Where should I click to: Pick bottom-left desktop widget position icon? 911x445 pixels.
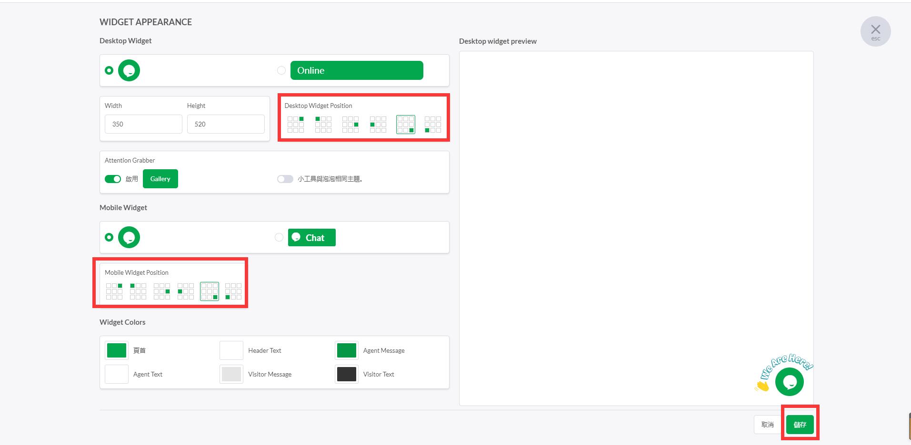(x=433, y=125)
